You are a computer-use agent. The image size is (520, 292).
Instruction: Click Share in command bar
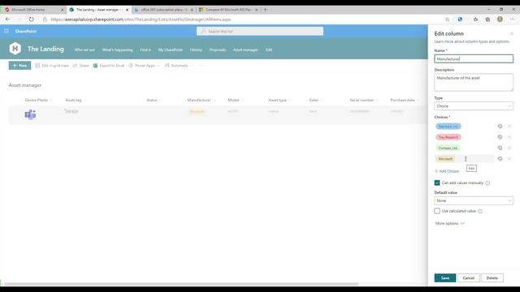[81, 66]
